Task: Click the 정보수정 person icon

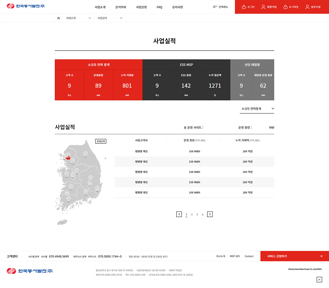Action: point(307,7)
